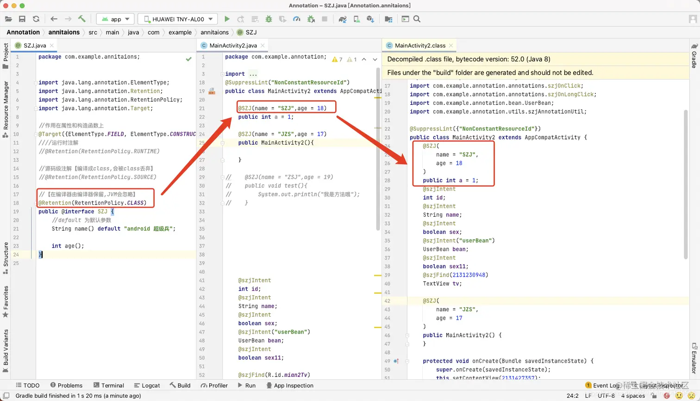Open the Logcat tool window tab
700x401 pixels.
point(147,385)
